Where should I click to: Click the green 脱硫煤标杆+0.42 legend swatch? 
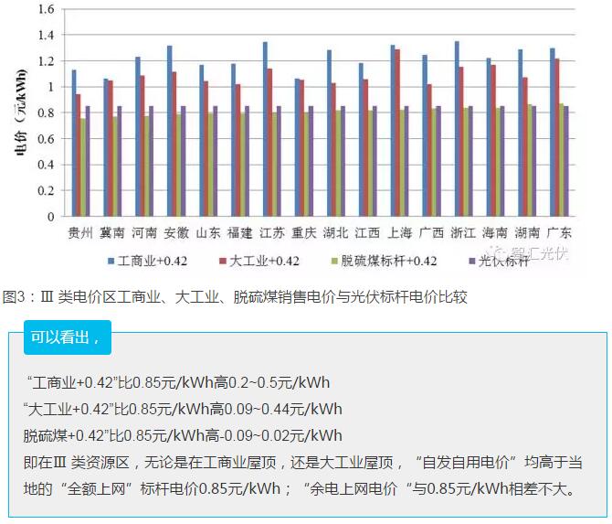pos(334,261)
